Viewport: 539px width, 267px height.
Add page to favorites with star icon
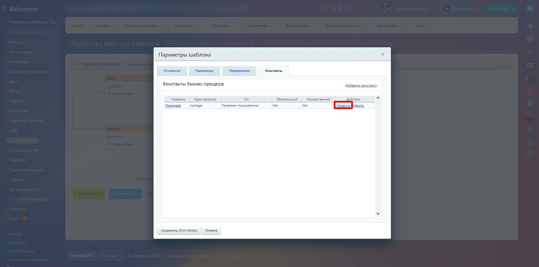(x=398, y=44)
